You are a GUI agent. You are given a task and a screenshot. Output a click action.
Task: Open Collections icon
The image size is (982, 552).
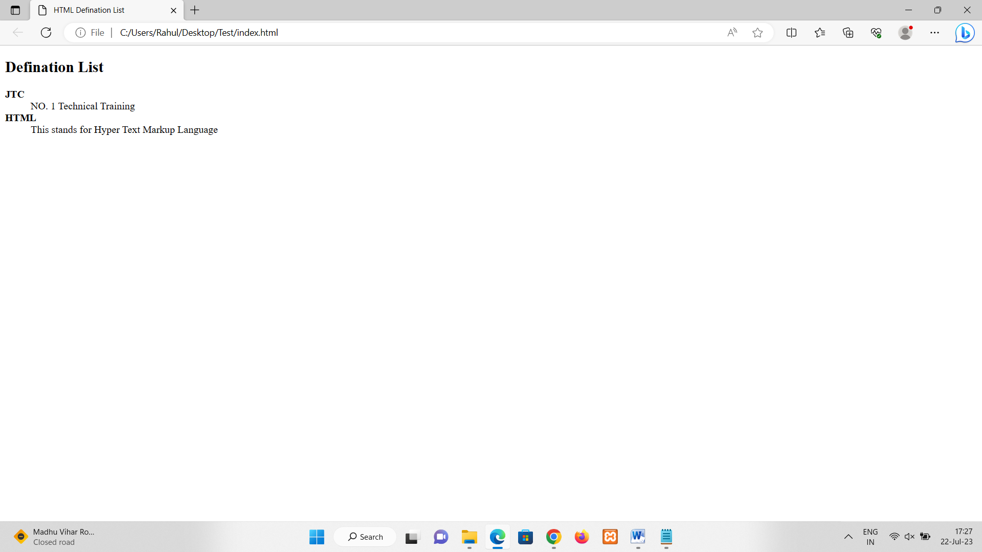pos(848,33)
